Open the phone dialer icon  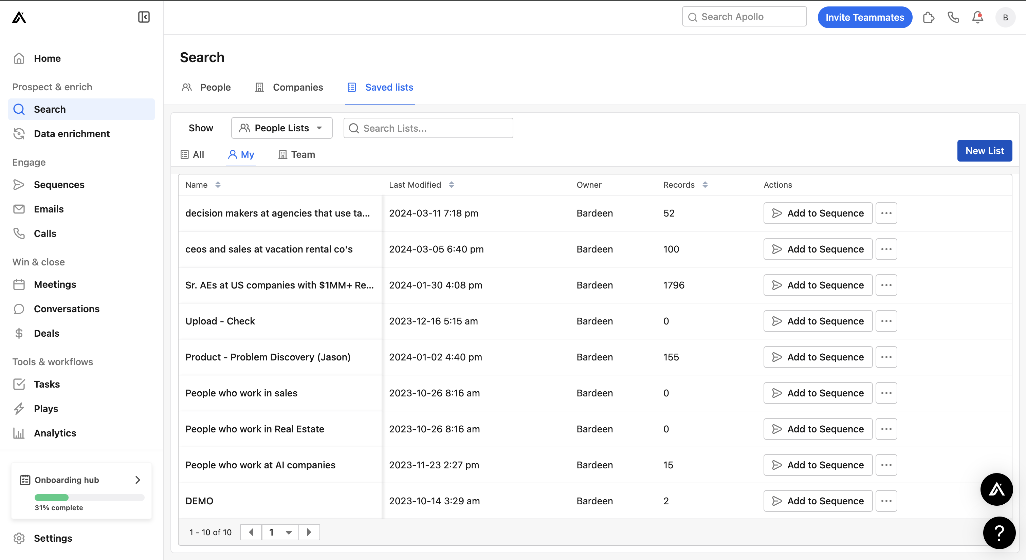coord(953,17)
